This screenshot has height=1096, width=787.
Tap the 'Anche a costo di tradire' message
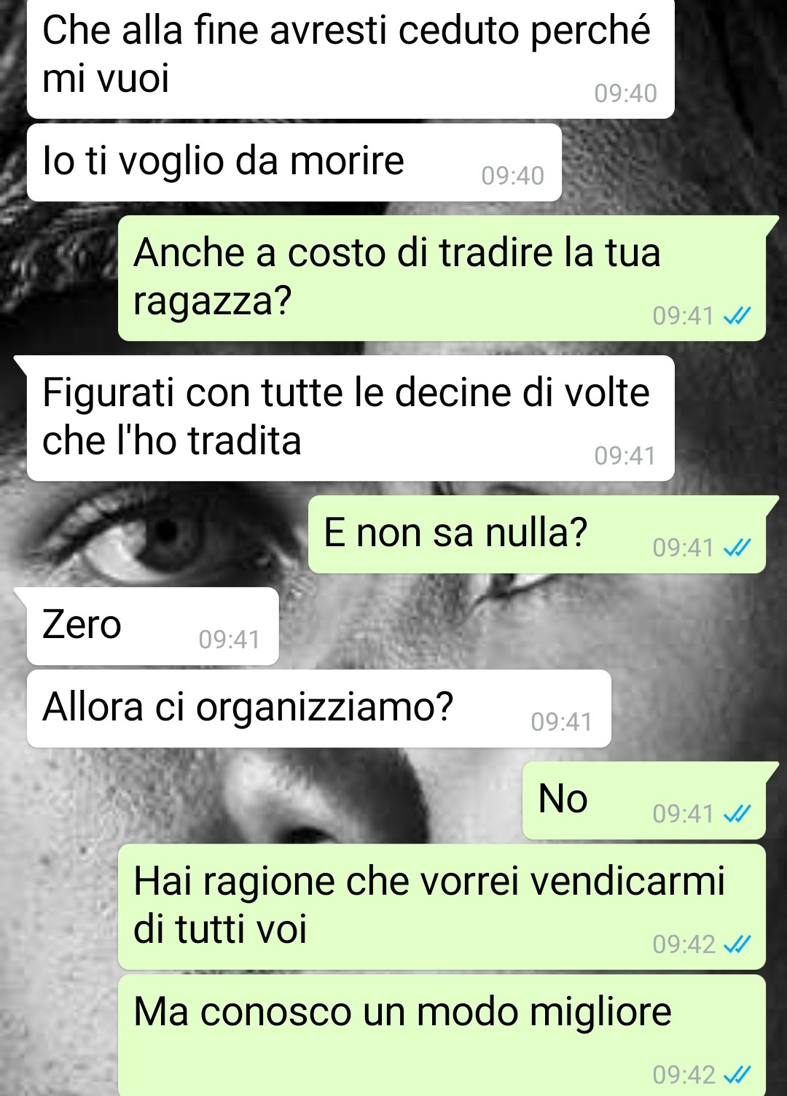pyautogui.click(x=442, y=278)
